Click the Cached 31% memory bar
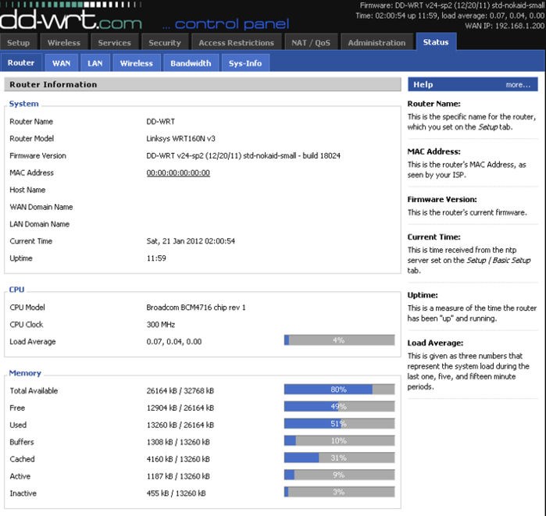 (339, 457)
